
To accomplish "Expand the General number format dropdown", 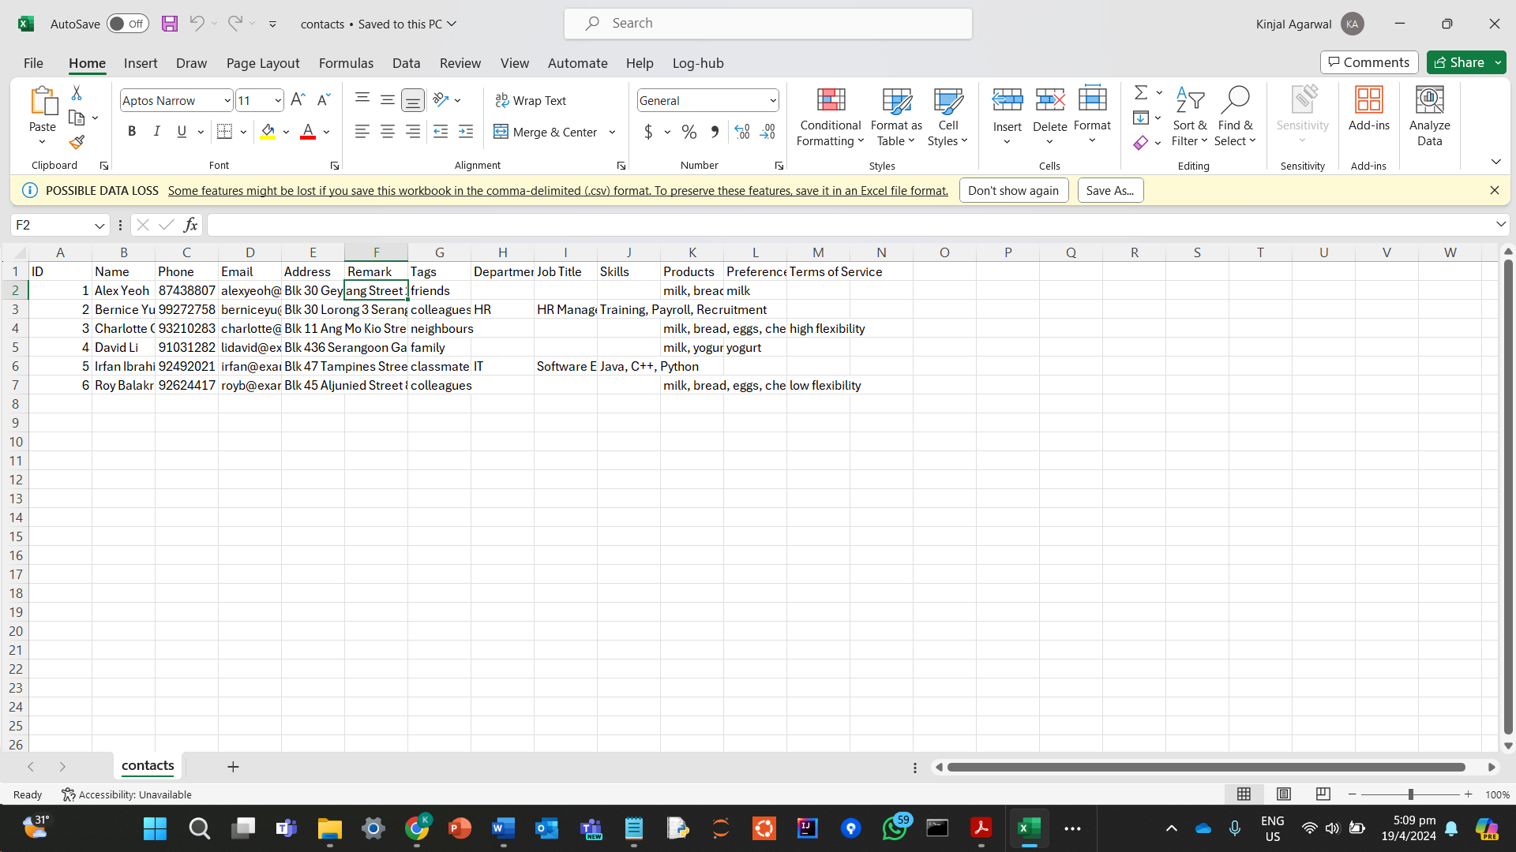I will pos(772,100).
